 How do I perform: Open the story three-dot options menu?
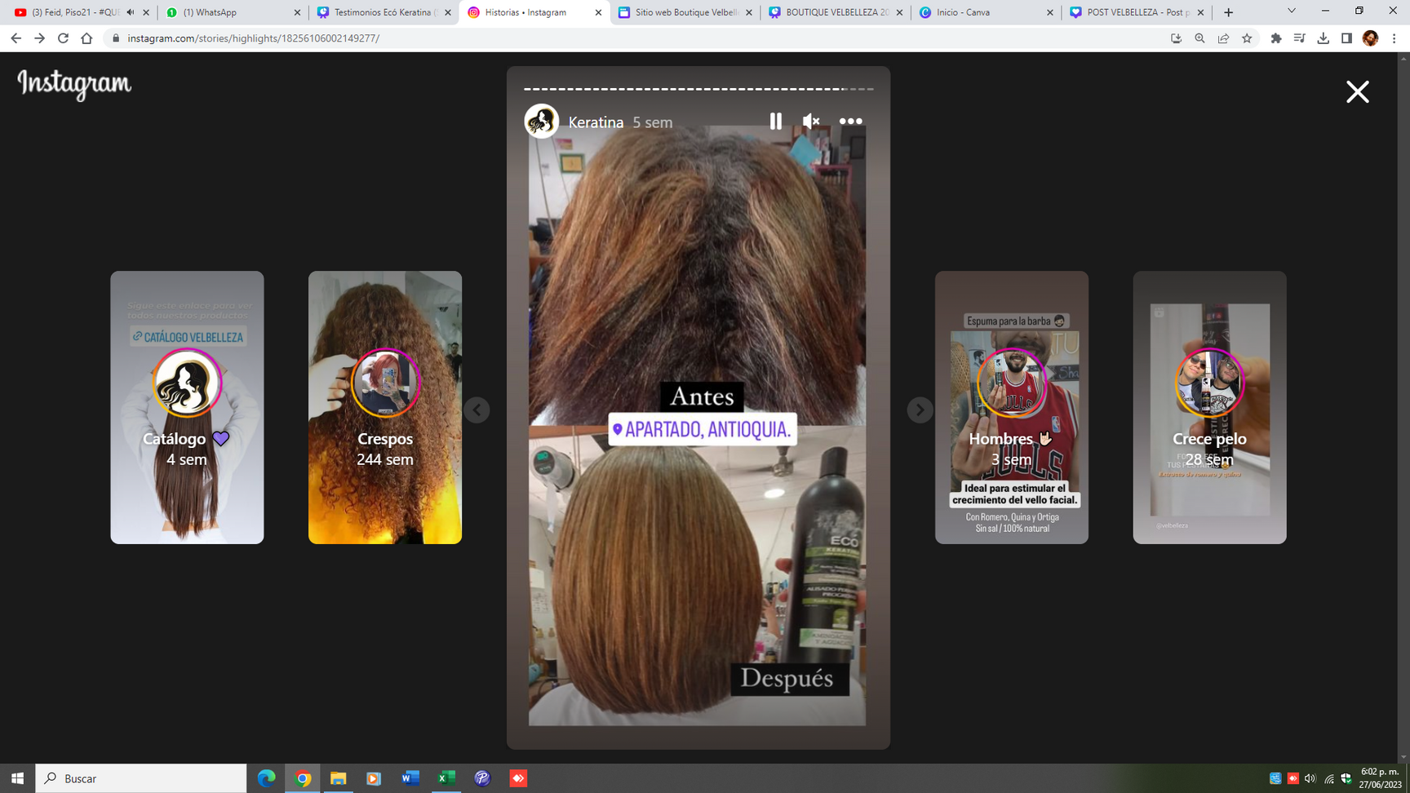click(x=850, y=122)
